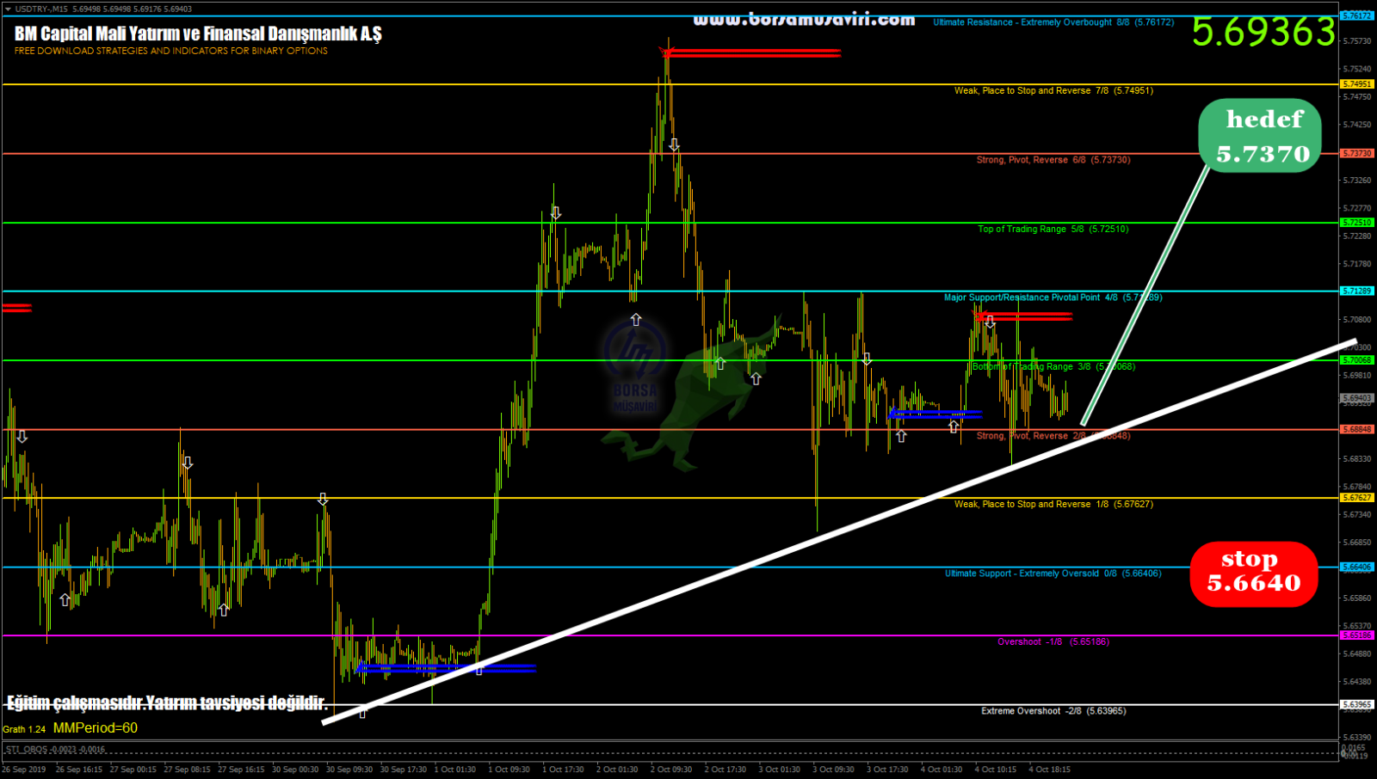
Task: Click the yellow MMPeriod=60 text
Action: click(x=95, y=728)
